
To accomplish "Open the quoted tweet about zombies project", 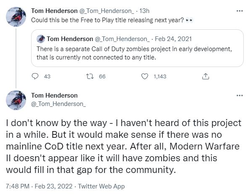I will [137, 48].
